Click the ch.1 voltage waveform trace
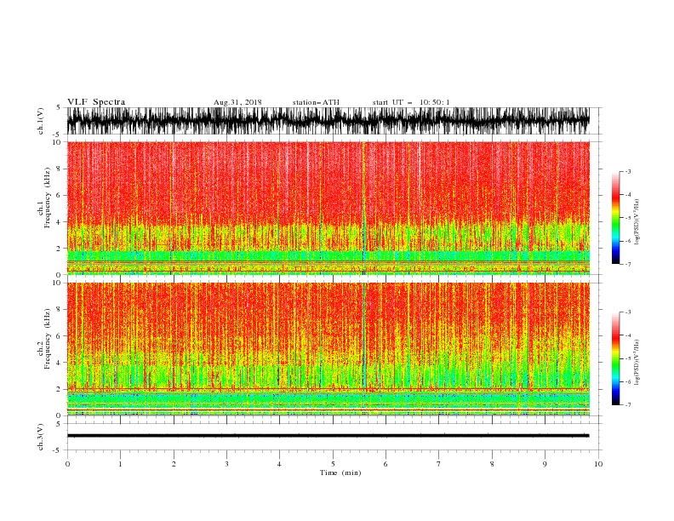The height and width of the screenshot is (521, 674). pos(328,121)
